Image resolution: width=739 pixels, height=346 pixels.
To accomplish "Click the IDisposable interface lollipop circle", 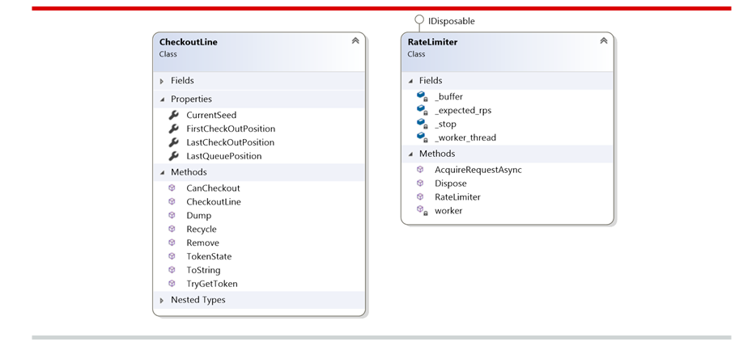I will pos(418,20).
